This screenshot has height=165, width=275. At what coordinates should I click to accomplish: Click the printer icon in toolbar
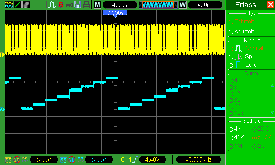coord(87,5)
